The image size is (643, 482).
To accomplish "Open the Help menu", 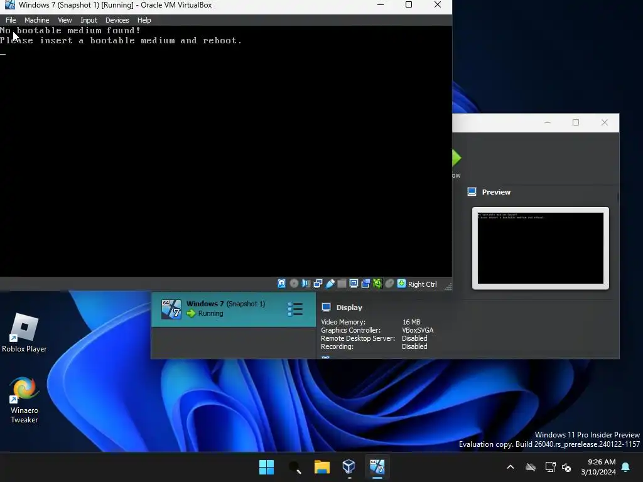I will pos(144,20).
